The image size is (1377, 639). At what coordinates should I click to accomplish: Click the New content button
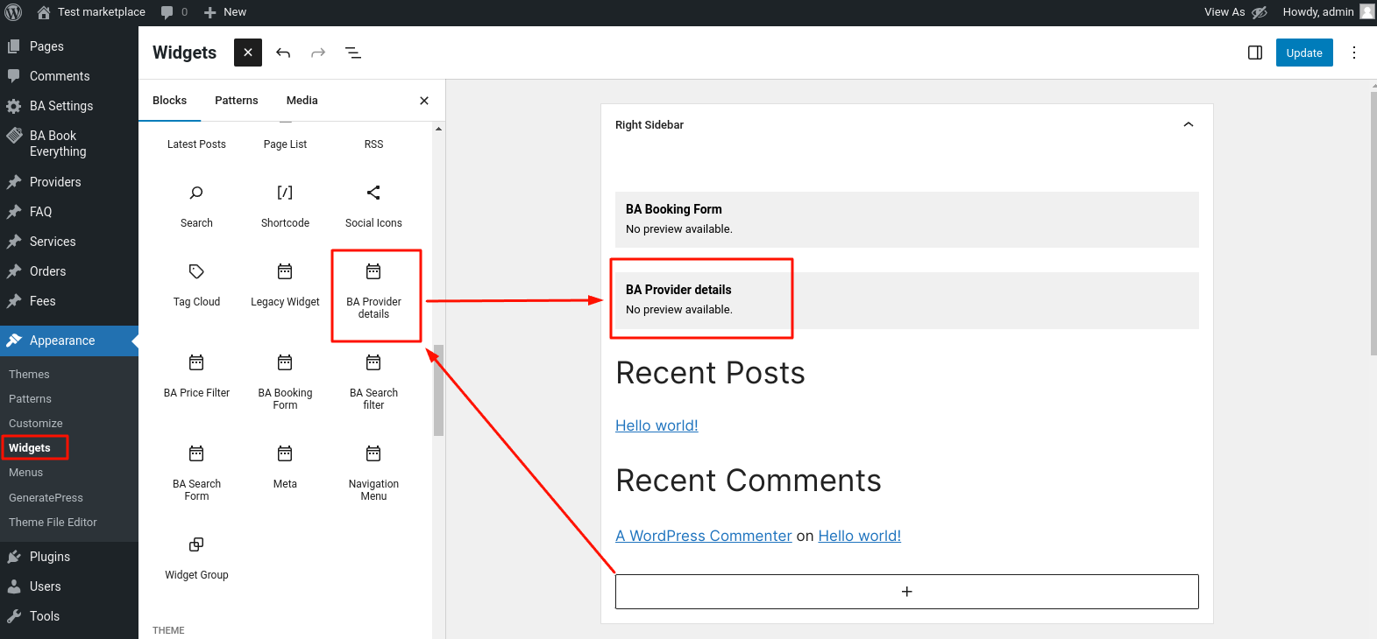(x=225, y=12)
